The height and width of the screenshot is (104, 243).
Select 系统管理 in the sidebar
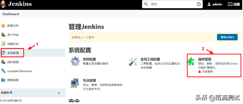(x=13, y=53)
